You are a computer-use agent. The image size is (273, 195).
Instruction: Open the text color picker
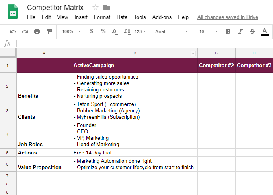tap(265, 32)
